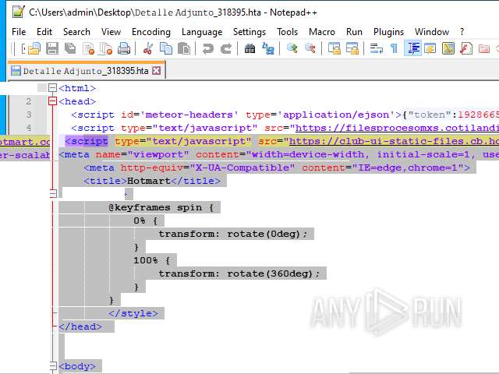Click line number 3 in the margin

29,115
